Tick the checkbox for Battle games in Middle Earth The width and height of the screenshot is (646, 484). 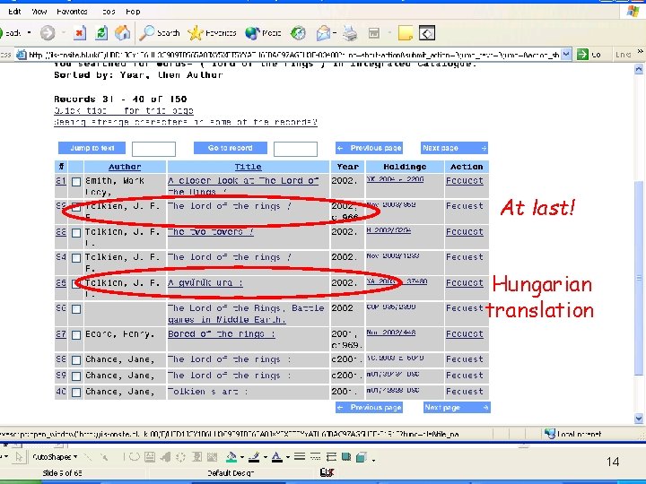coord(76,309)
